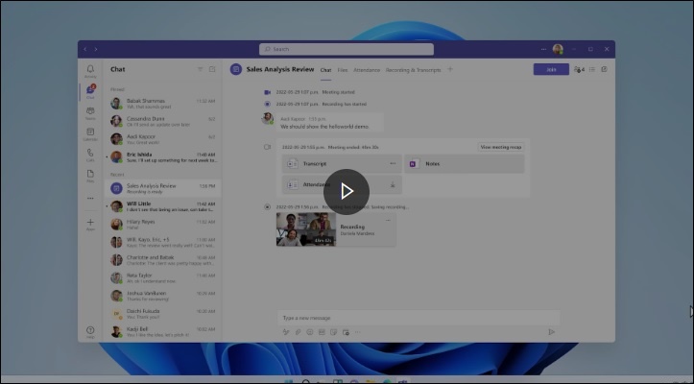Attach a file with the paperclip icon
694x384 pixels.
click(x=298, y=332)
